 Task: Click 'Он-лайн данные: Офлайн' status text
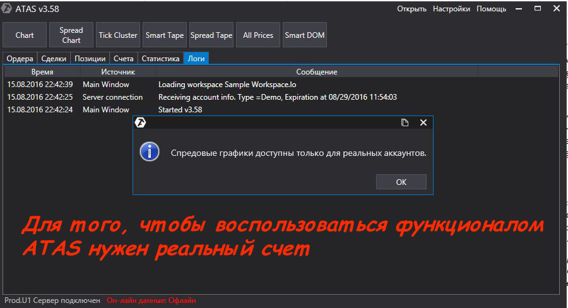pos(151,300)
